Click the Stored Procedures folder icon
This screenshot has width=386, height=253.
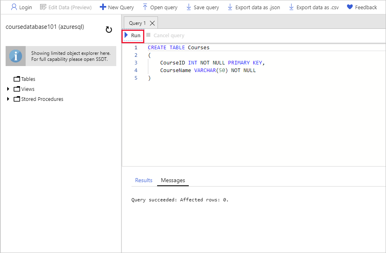tap(17, 99)
